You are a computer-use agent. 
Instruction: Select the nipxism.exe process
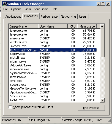point(53,77)
